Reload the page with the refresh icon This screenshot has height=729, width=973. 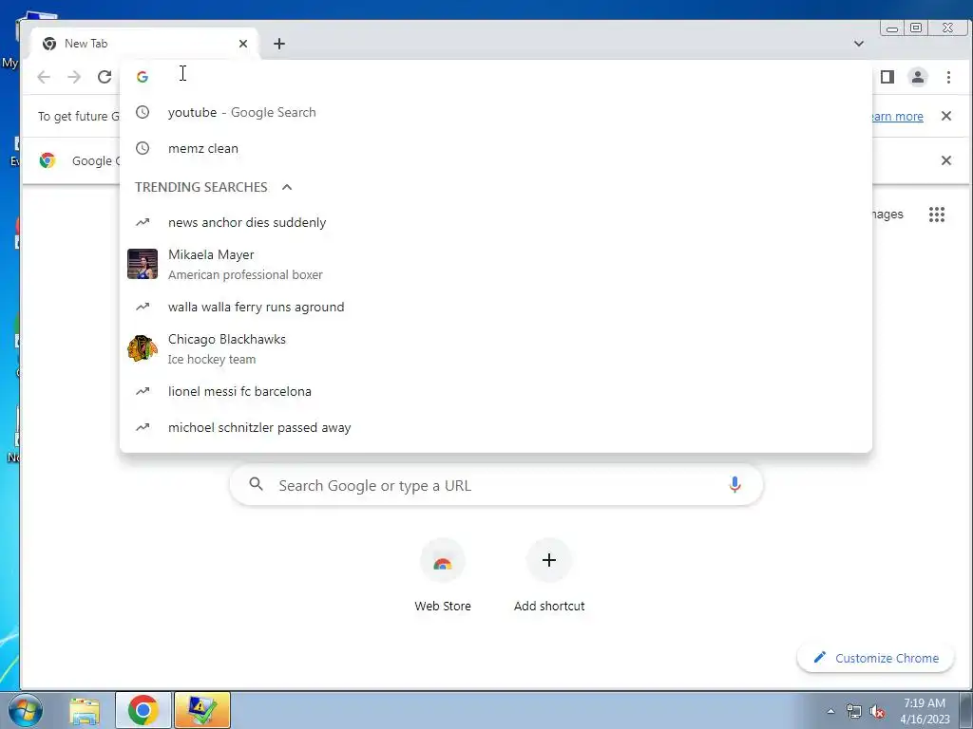point(105,77)
